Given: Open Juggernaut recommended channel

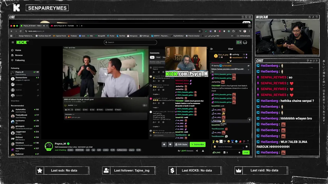Looking at the screenshot, I should 25,133.
